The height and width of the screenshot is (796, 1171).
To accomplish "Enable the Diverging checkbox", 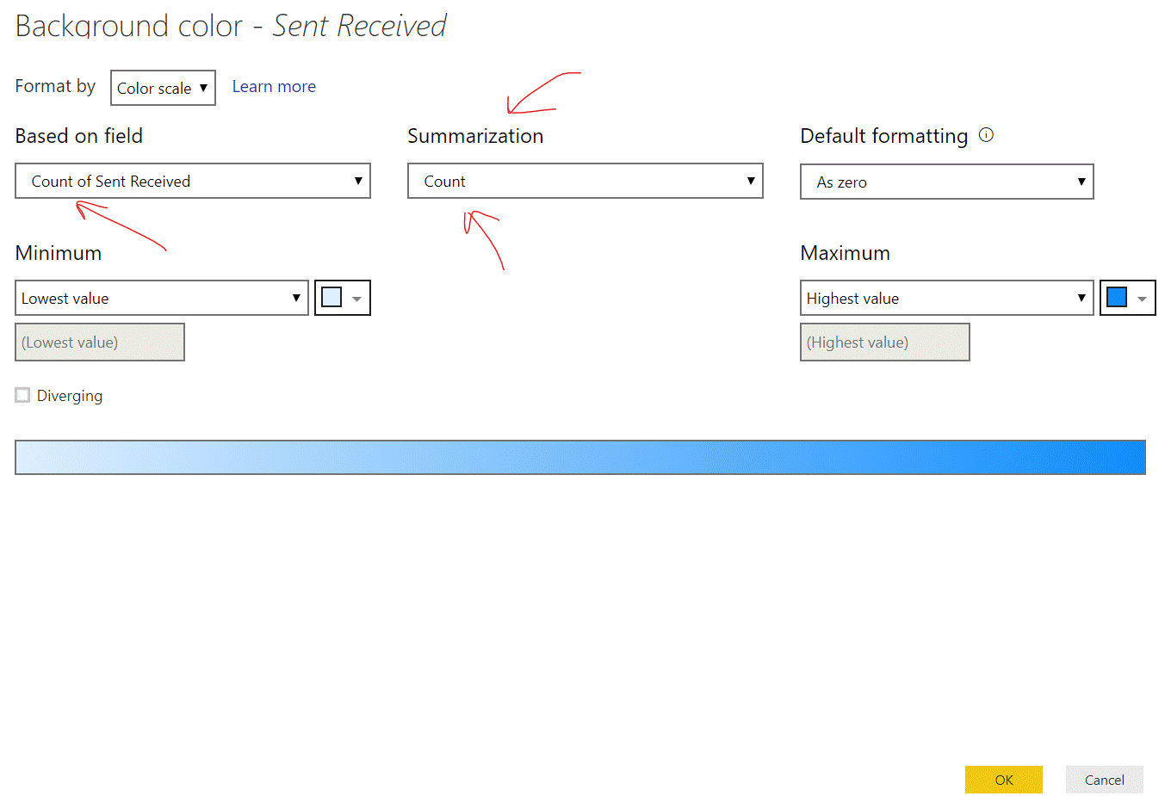I will [x=22, y=395].
